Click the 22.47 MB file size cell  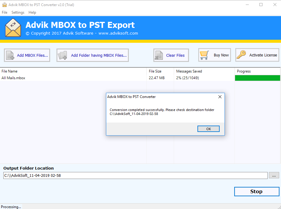tap(157, 78)
